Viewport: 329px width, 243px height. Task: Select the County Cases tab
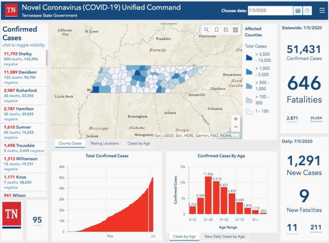[70, 143]
